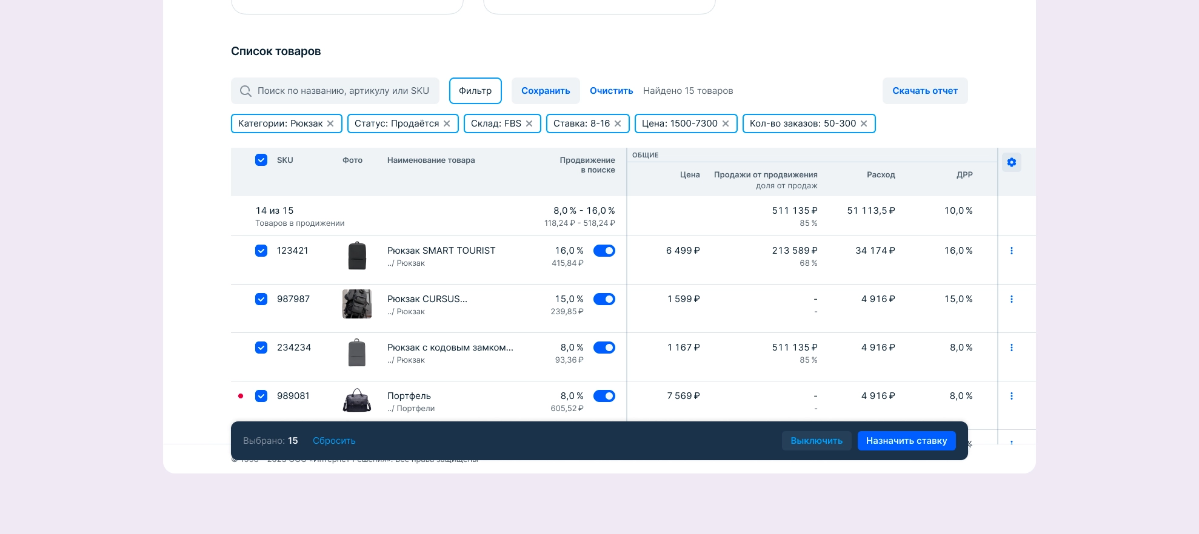Click the product name "Рюкзак с кодовым замком..."
The width and height of the screenshot is (1199, 534).
(450, 348)
